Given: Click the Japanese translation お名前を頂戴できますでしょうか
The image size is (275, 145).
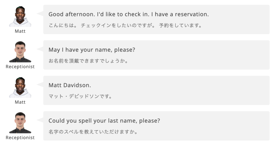Looking at the screenshot, I should point(88,61).
